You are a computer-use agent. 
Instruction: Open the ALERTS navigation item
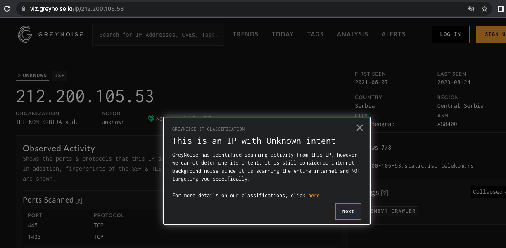pyautogui.click(x=393, y=34)
